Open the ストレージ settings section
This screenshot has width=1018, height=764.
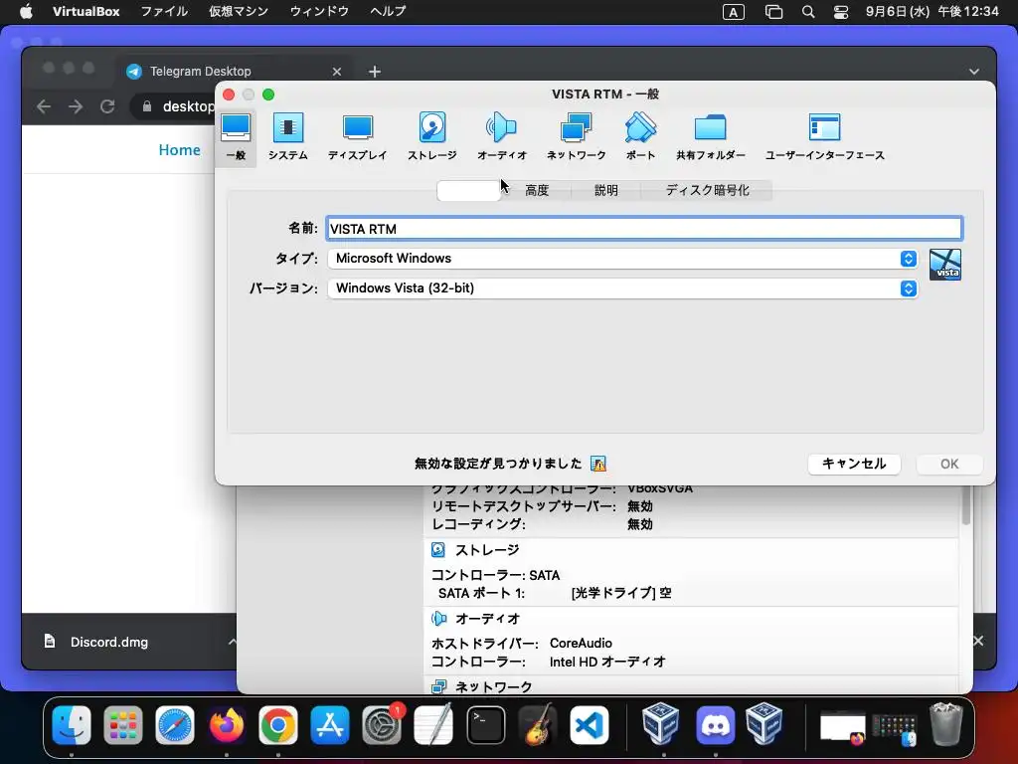(431, 136)
